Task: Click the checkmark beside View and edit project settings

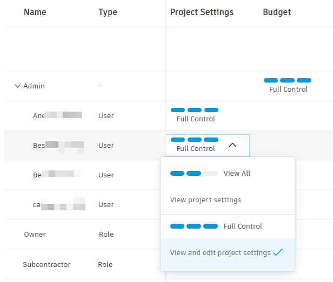Action: pos(278,252)
